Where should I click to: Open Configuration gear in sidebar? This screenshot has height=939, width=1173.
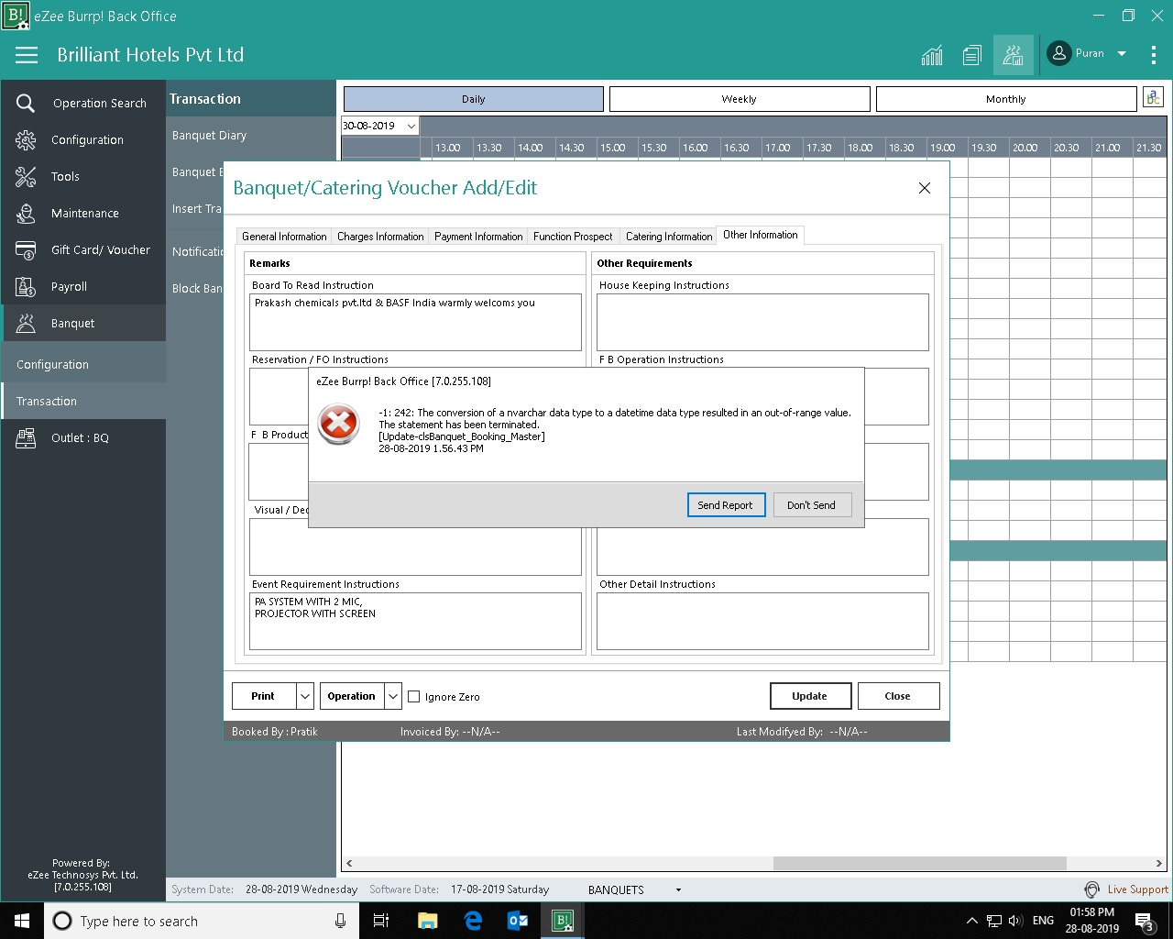tap(83, 139)
